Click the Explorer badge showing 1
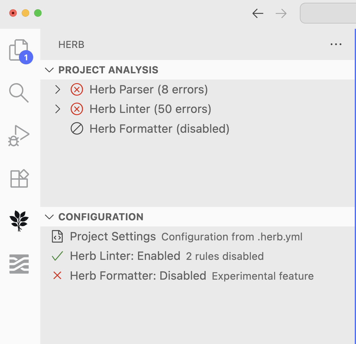Screen dimensions: 356x344 [26, 57]
